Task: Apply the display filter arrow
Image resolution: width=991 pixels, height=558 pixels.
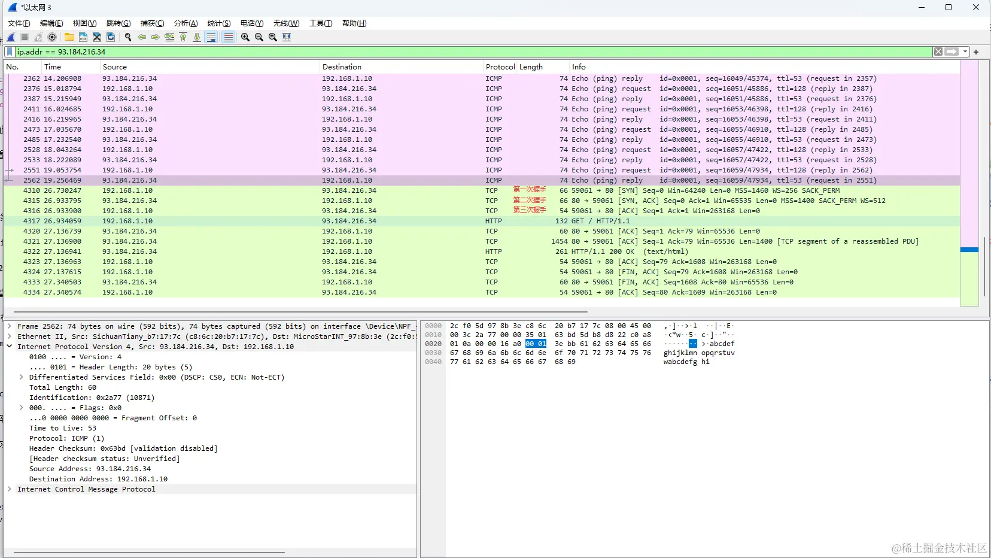Action: click(952, 52)
